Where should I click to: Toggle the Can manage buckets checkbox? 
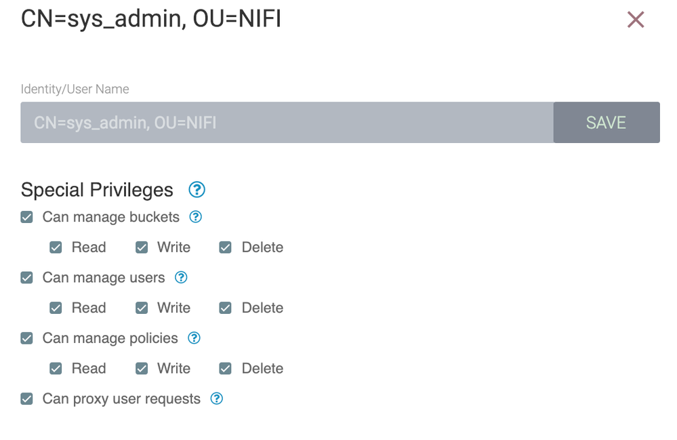(26, 217)
